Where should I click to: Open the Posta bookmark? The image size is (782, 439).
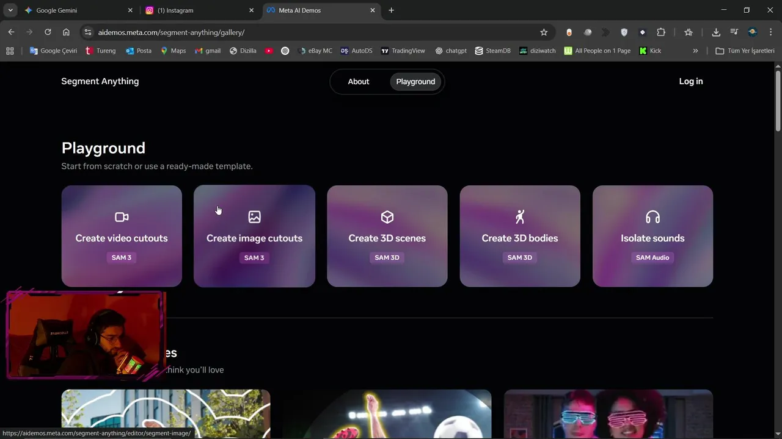(139, 51)
